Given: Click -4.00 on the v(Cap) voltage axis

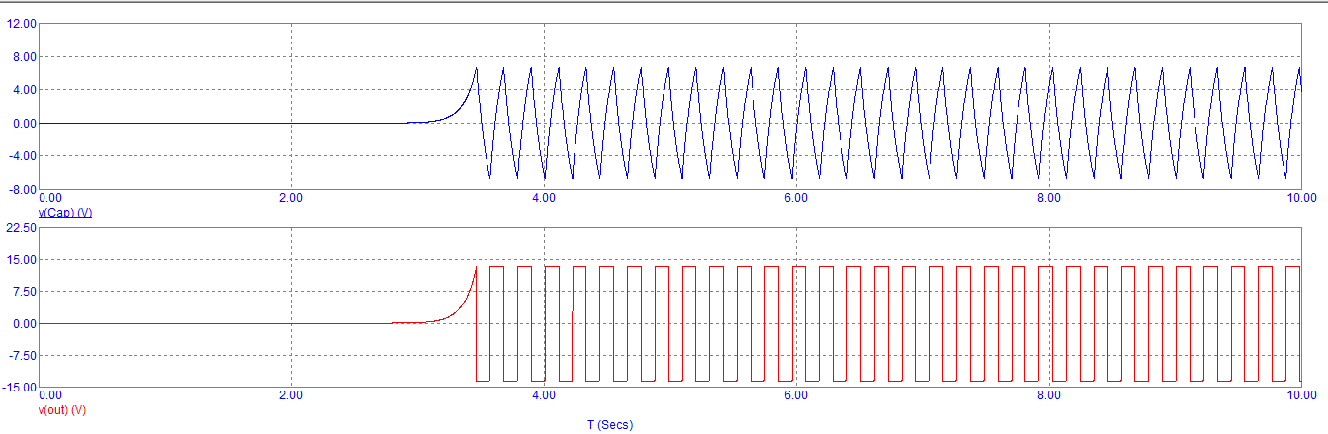Looking at the screenshot, I should [23, 156].
